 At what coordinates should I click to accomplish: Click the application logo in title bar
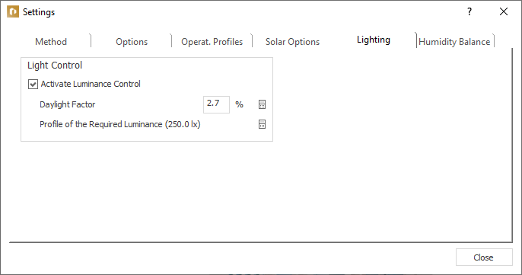click(x=13, y=12)
